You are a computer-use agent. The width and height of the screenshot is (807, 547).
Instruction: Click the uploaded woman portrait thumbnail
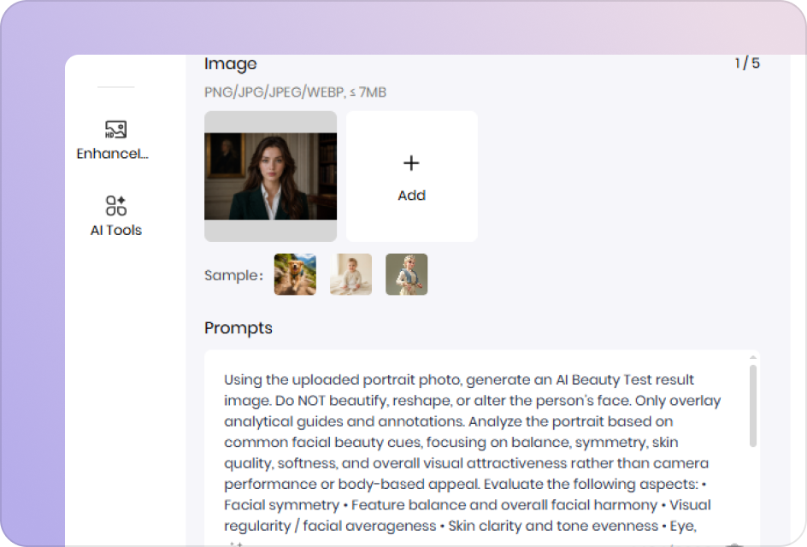[x=271, y=177]
